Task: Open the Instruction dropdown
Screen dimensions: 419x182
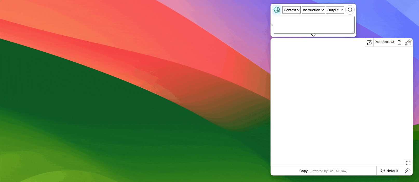Action: [x=313, y=10]
